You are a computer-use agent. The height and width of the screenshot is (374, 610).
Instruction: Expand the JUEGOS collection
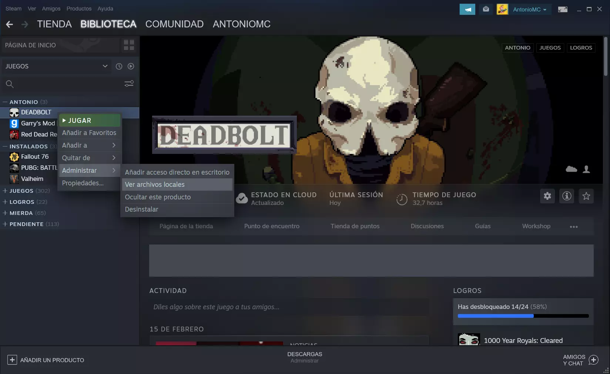(5, 191)
